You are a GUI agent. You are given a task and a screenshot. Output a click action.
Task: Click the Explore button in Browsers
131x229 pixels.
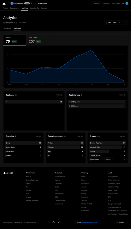[107, 159]
